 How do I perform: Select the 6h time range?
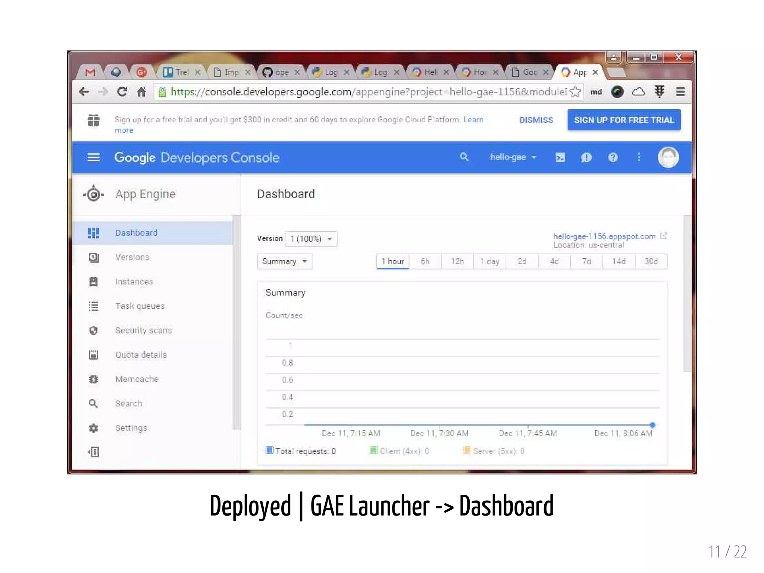click(x=425, y=261)
